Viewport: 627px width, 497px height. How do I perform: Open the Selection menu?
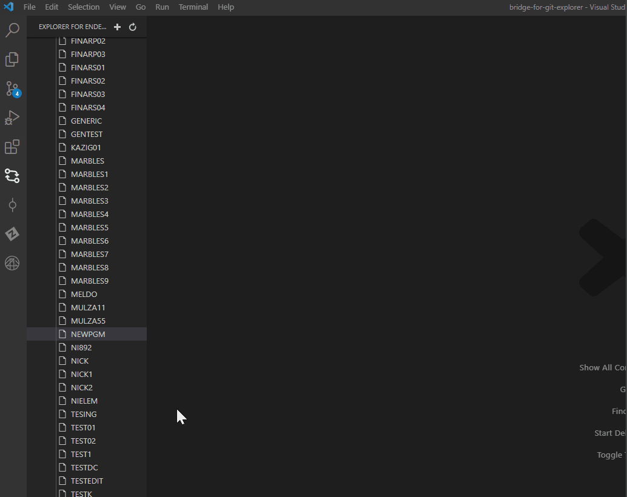[84, 7]
